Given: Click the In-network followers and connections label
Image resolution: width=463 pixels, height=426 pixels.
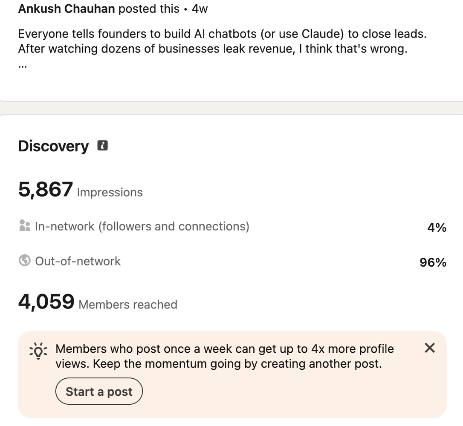Looking at the screenshot, I should point(142,226).
